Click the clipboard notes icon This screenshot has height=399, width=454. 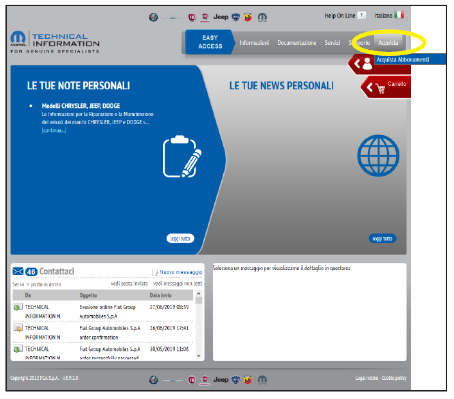pyautogui.click(x=182, y=156)
